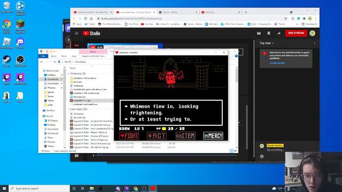Open the Twitter bookmark
Screen dimensions: 342x192
[90, 24]
